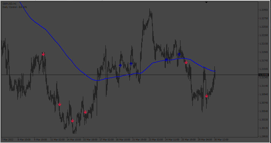
Task: Click the red down arrow near 15 Mar 18:00
Action: [x=85, y=112]
